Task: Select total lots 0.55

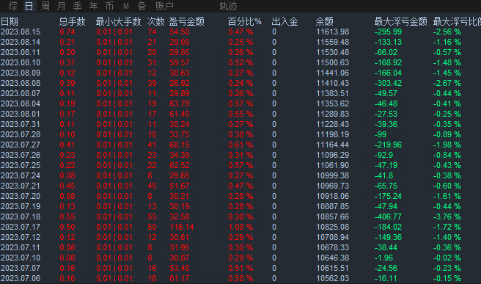Action: [x=67, y=216]
